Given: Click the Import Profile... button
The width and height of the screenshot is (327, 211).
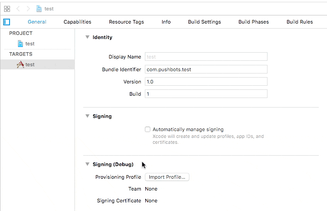Looking at the screenshot, I should pos(167,177).
